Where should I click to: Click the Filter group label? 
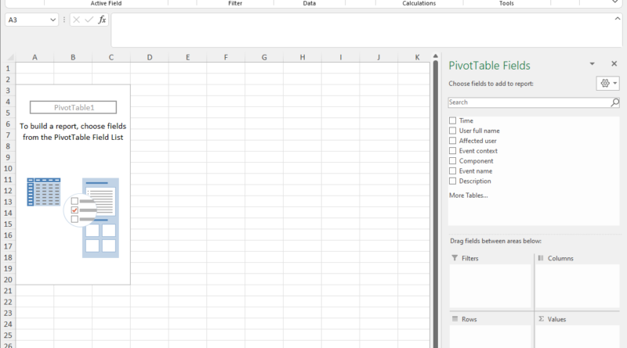pyautogui.click(x=235, y=3)
